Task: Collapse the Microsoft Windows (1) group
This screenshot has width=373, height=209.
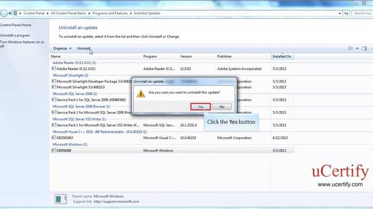Action: [x=70, y=145]
